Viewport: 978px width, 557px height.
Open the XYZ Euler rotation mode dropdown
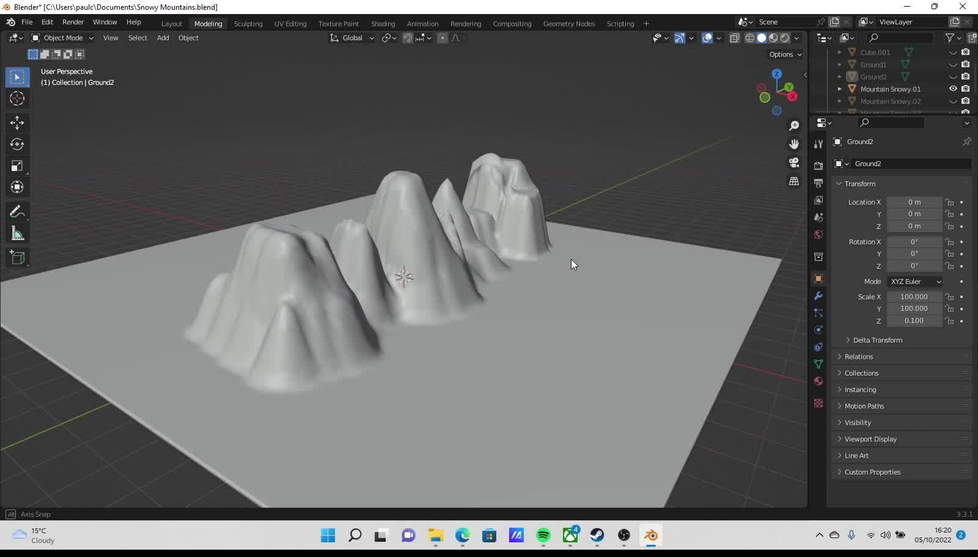tap(915, 282)
